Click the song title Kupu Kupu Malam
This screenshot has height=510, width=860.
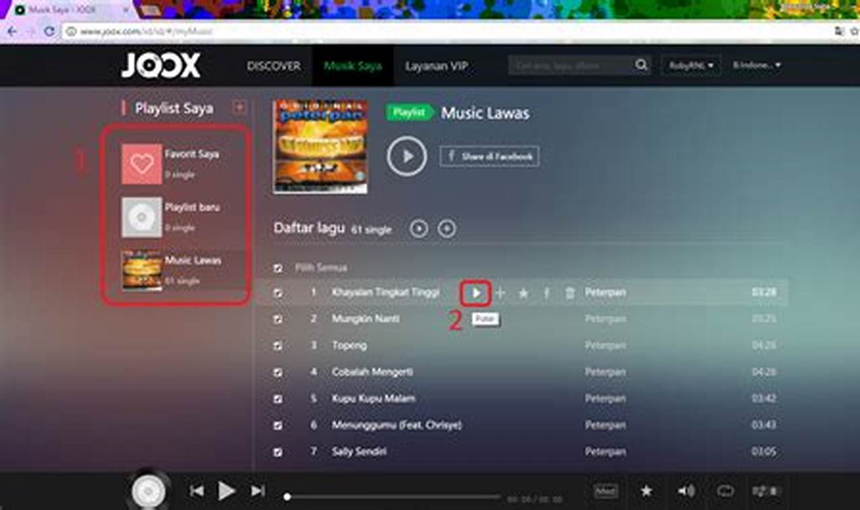[x=374, y=399]
